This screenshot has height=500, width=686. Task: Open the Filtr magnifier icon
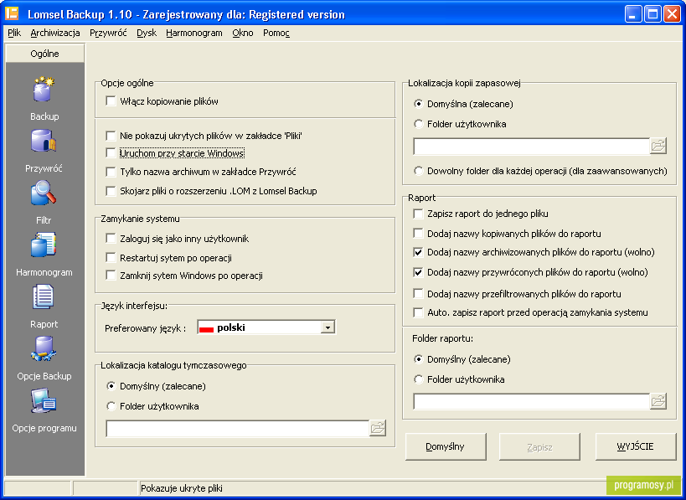(44, 193)
